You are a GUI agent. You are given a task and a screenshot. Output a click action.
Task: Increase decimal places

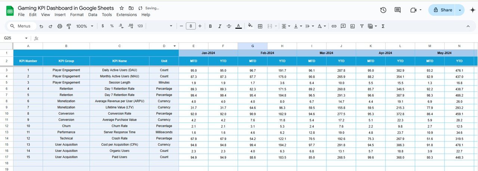[x=130, y=26]
